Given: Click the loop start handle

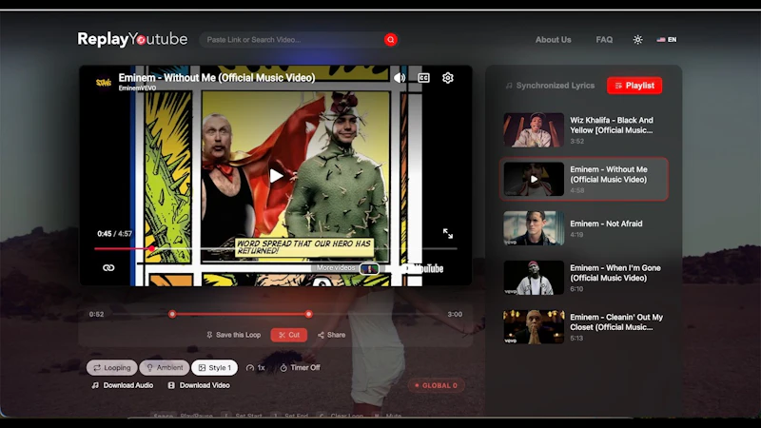Looking at the screenshot, I should coord(172,314).
